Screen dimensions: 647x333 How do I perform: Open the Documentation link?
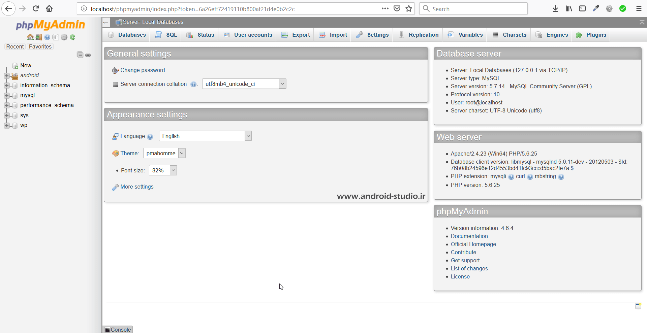click(469, 236)
